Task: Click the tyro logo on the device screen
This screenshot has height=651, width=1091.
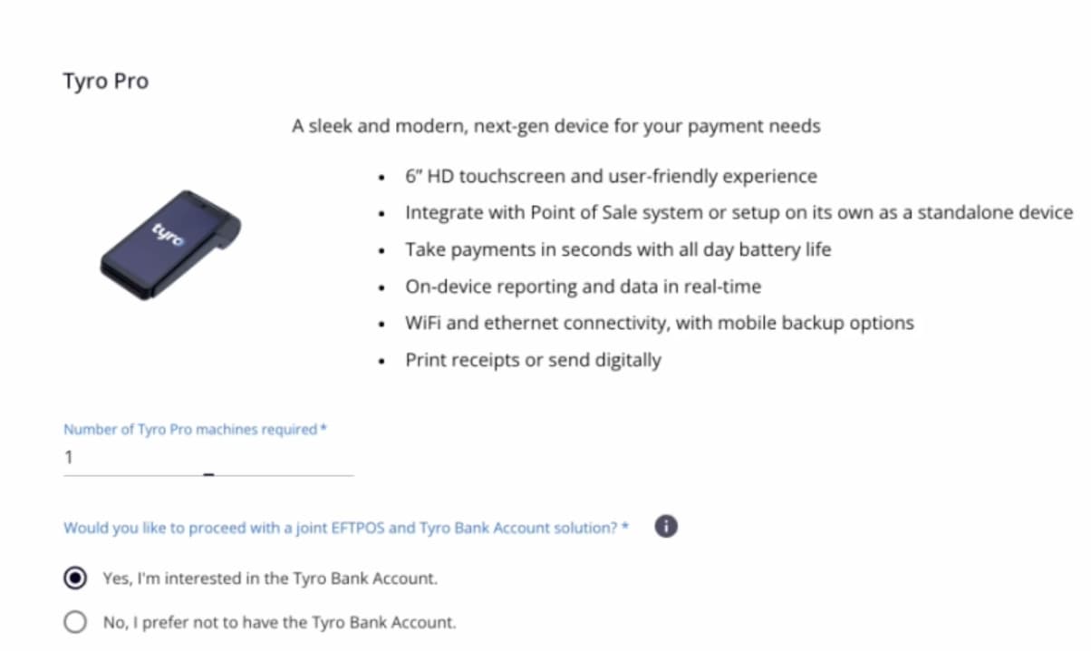Action: coord(169,232)
